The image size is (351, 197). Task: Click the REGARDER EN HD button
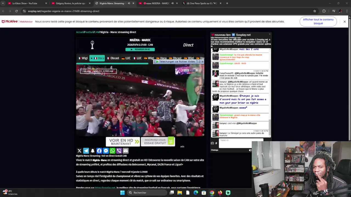pyautogui.click(x=140, y=50)
